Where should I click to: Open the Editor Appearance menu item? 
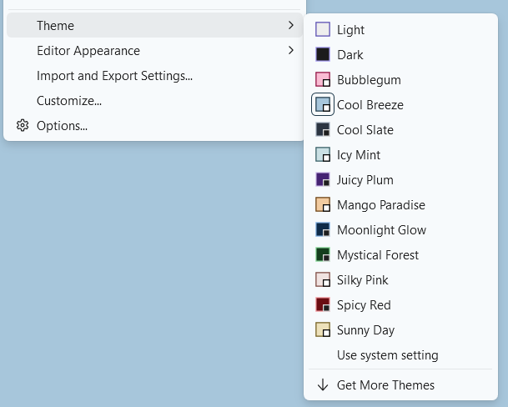[88, 51]
